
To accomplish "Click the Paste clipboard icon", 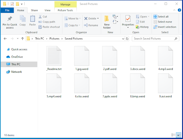I will pyautogui.click(x=32, y=19).
